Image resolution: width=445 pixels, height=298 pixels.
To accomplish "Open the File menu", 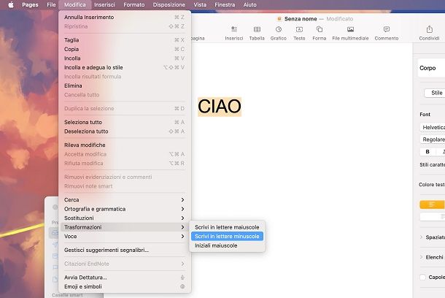I will (51, 5).
